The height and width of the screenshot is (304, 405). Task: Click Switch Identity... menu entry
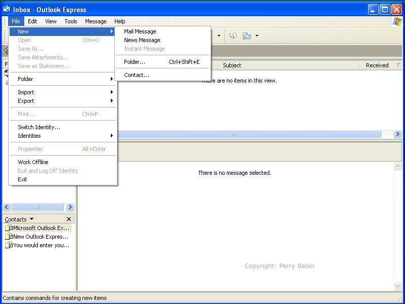pyautogui.click(x=39, y=127)
